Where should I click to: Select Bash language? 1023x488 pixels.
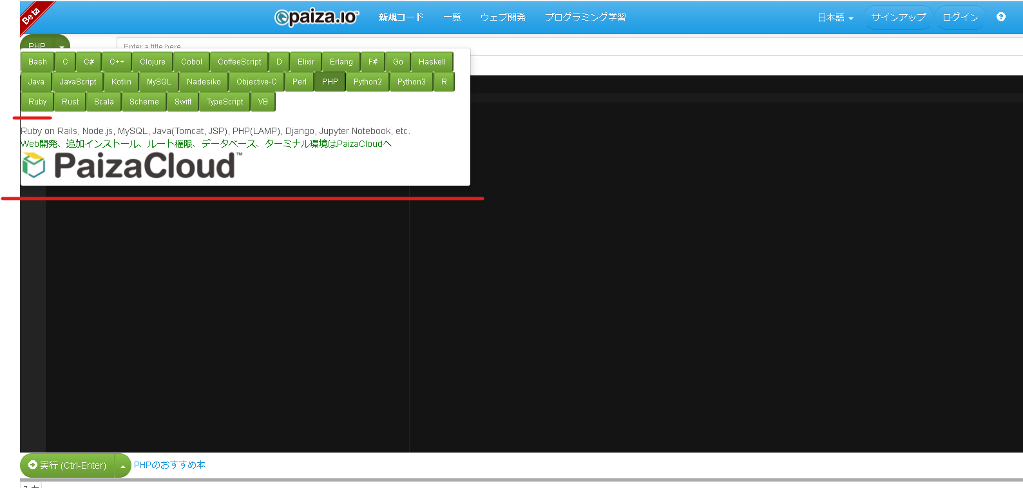coord(37,62)
